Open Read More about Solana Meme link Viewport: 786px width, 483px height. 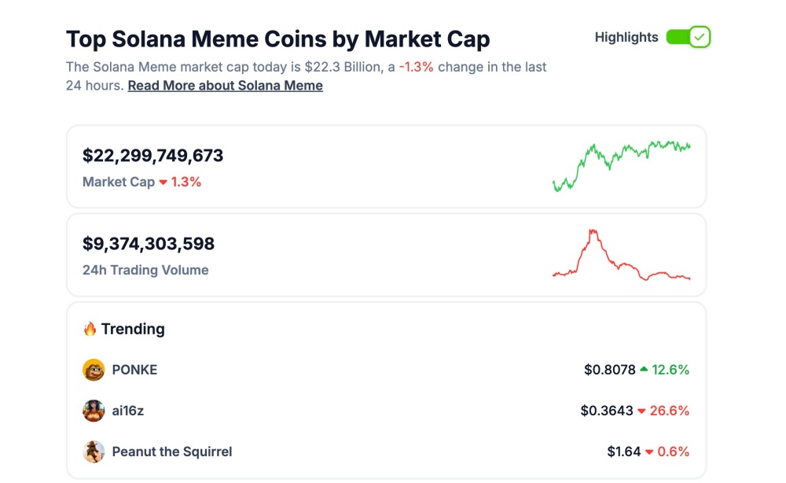pos(226,86)
